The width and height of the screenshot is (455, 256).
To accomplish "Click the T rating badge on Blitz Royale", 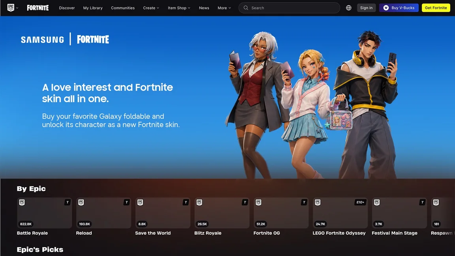I will pos(245,202).
